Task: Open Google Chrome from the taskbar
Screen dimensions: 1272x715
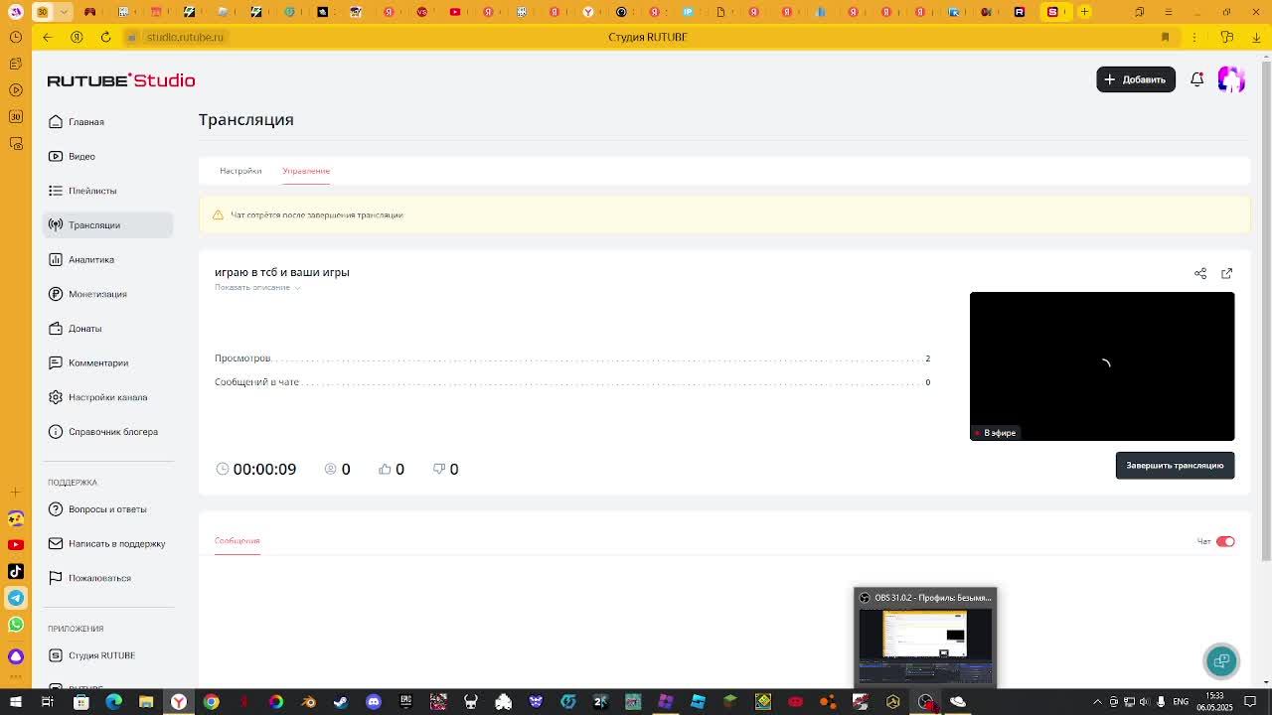Action: (211, 702)
